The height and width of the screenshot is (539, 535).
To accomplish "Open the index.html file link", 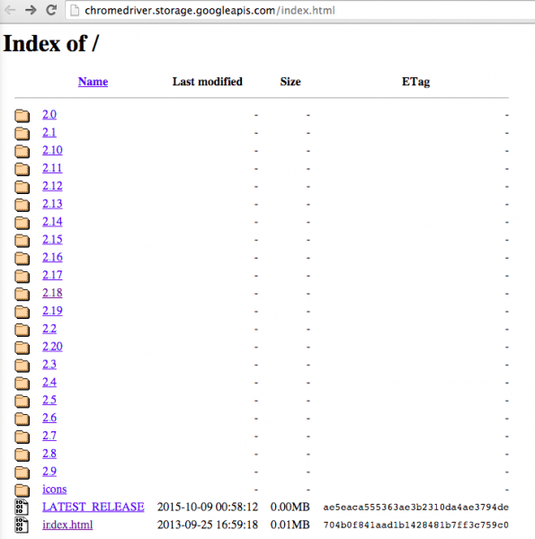I will [x=67, y=525].
